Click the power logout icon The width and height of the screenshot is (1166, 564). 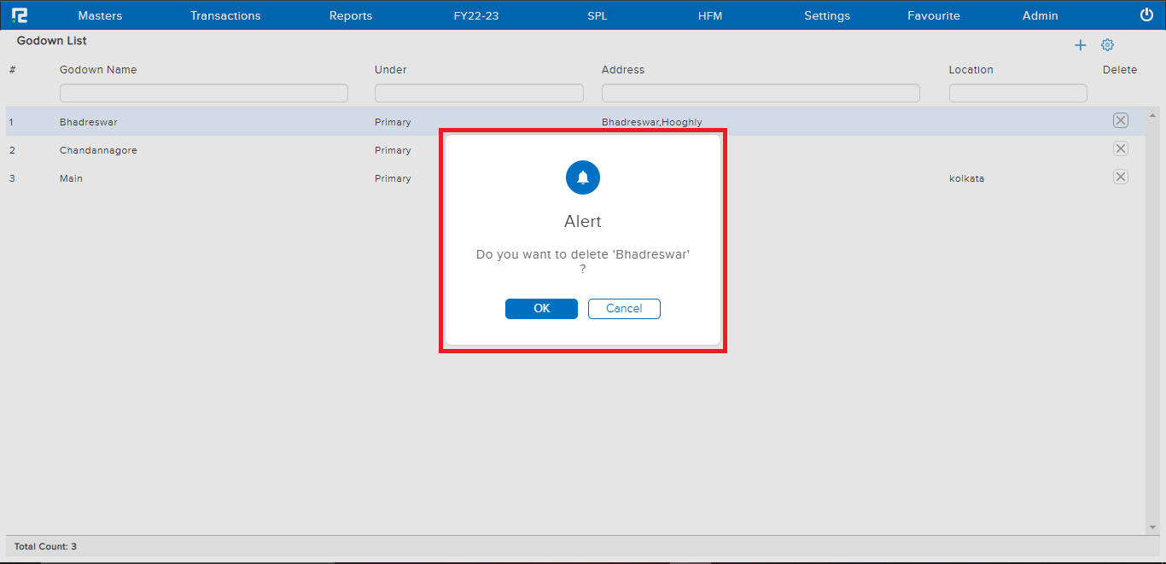click(x=1146, y=15)
